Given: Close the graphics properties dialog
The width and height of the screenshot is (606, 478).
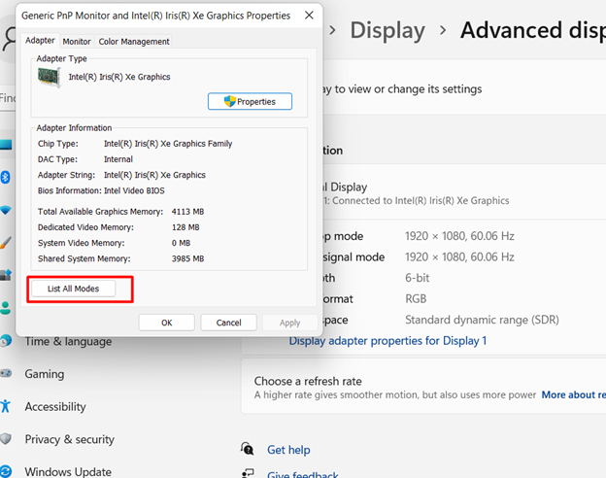Looking at the screenshot, I should pyautogui.click(x=309, y=16).
